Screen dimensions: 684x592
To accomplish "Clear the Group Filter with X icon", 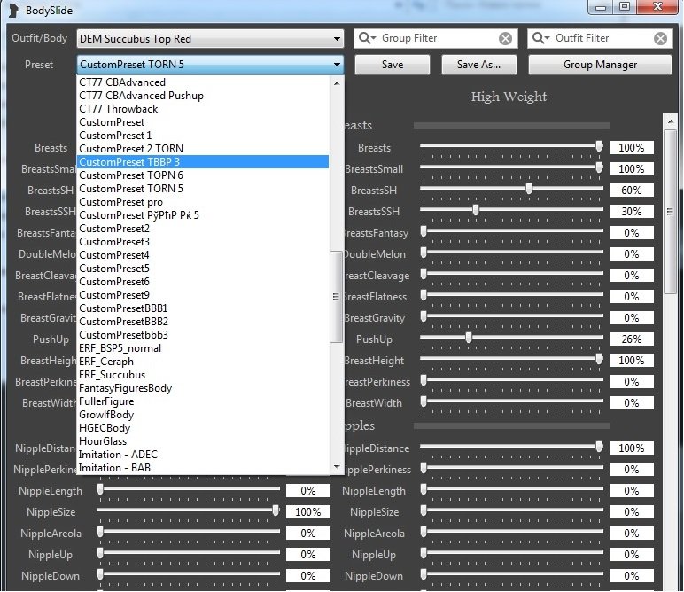I will (x=505, y=39).
